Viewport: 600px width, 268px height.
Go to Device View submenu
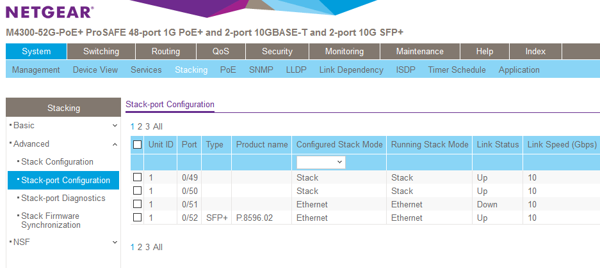[x=95, y=70]
